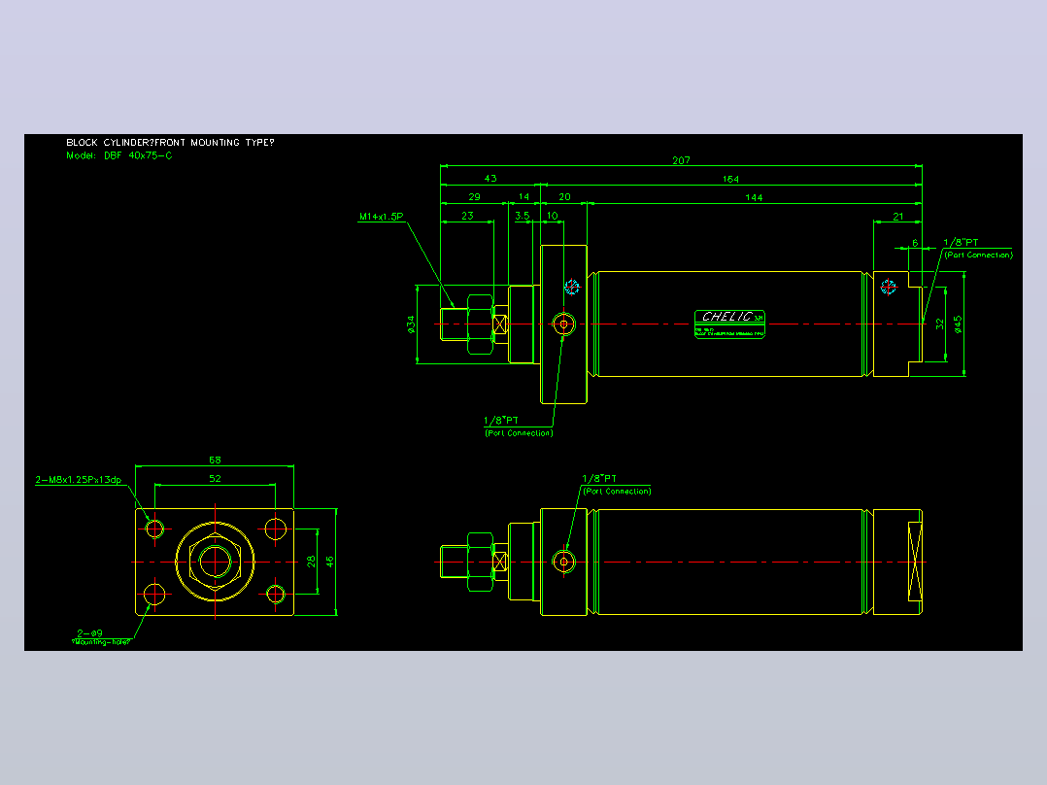Click the dimension value 23
1047x785 pixels.
tap(467, 216)
